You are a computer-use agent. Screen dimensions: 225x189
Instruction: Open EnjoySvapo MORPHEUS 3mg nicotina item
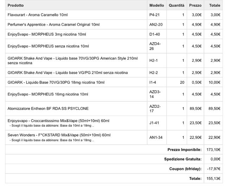tap(47, 34)
